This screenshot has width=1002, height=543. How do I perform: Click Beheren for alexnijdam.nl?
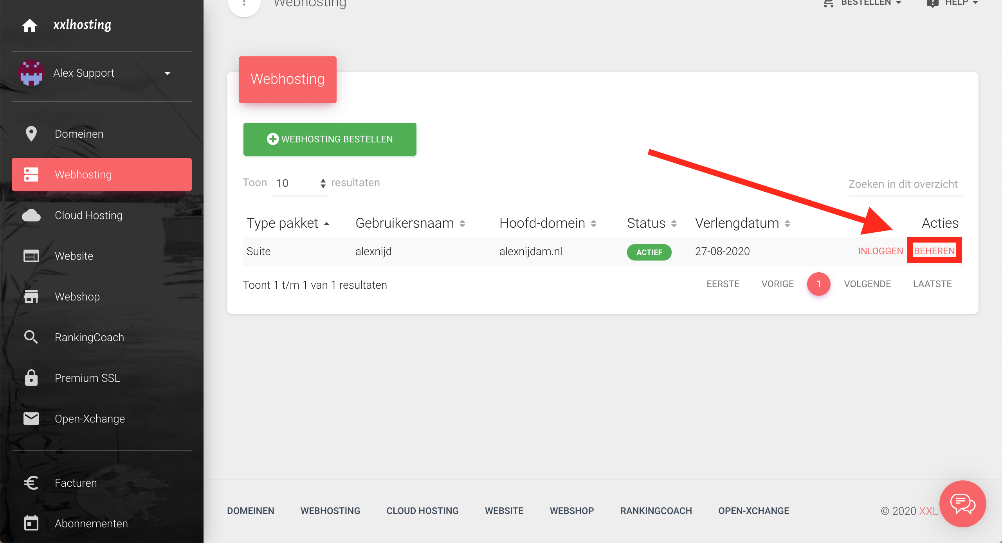[x=934, y=251]
